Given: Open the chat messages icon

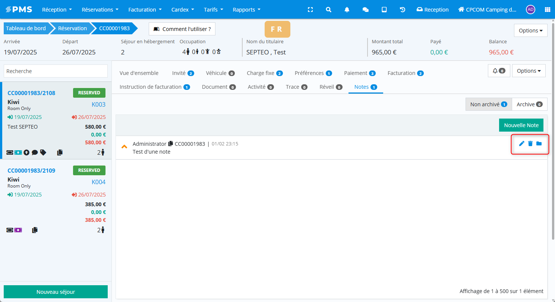Looking at the screenshot, I should 366,10.
